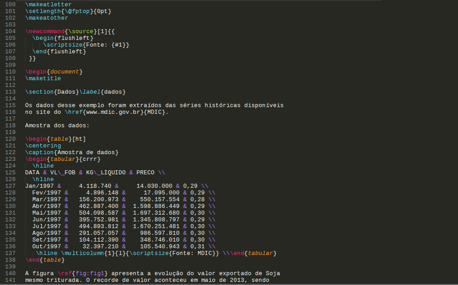Click line number 137 in the gutter
This screenshot has width=458, height=285.
pyautogui.click(x=10, y=253)
